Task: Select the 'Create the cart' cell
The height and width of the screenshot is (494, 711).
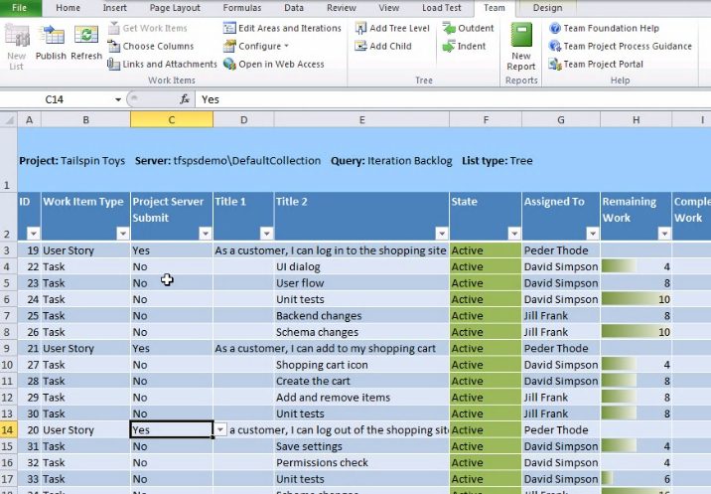Action: (x=361, y=381)
